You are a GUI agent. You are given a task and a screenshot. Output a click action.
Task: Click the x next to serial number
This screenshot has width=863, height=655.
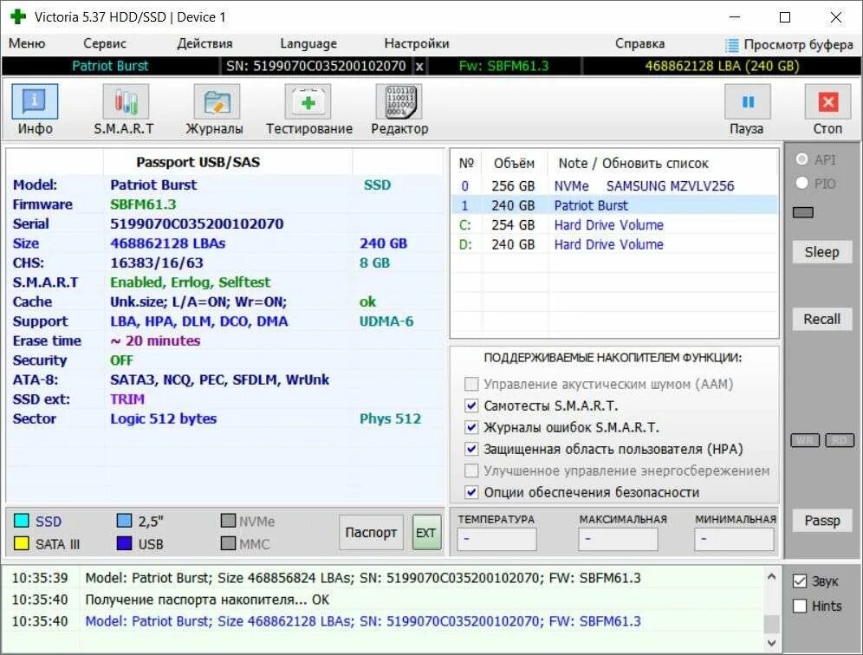[419, 67]
